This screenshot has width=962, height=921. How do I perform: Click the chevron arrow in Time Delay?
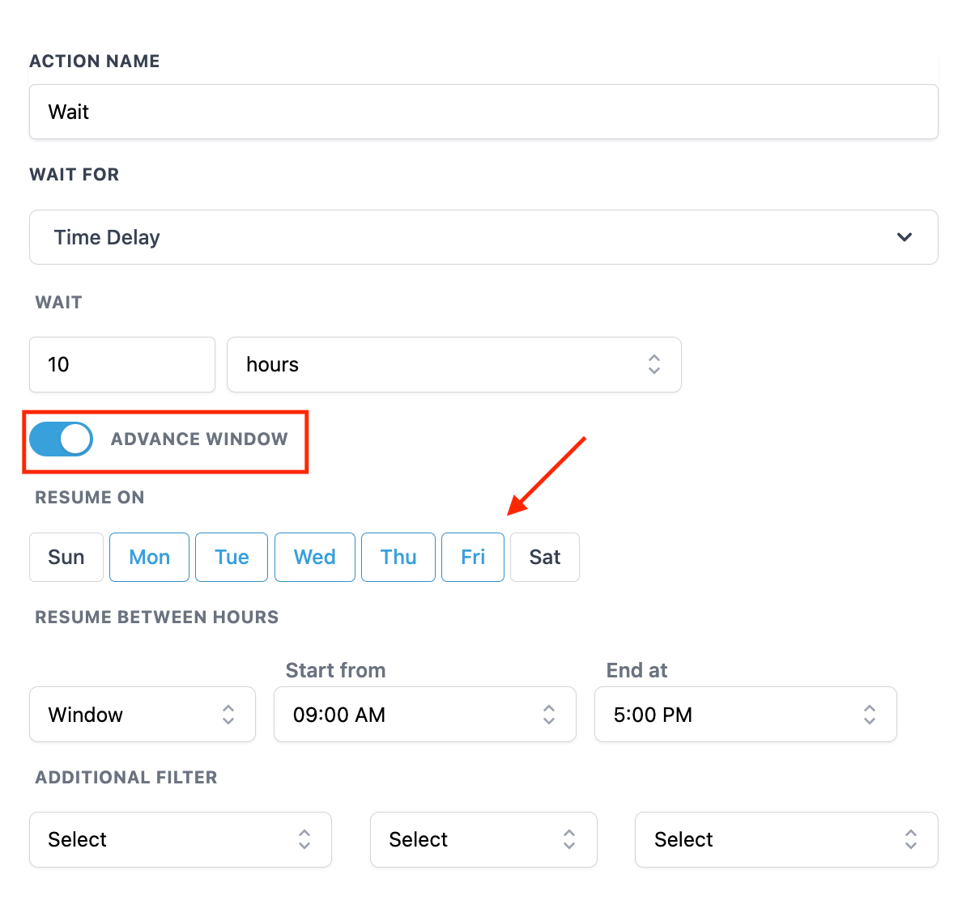(x=905, y=237)
